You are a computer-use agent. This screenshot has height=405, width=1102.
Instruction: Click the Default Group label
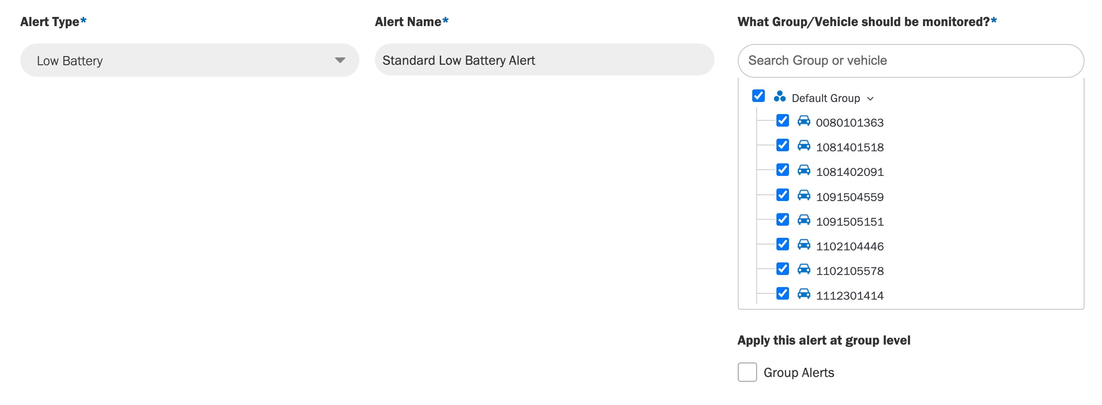[826, 98]
